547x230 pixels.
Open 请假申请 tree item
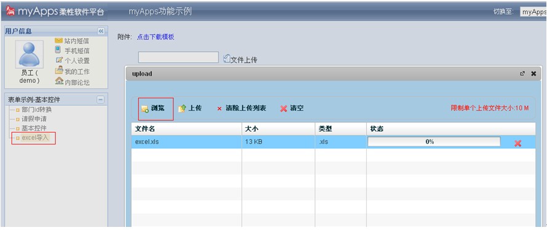click(x=34, y=119)
